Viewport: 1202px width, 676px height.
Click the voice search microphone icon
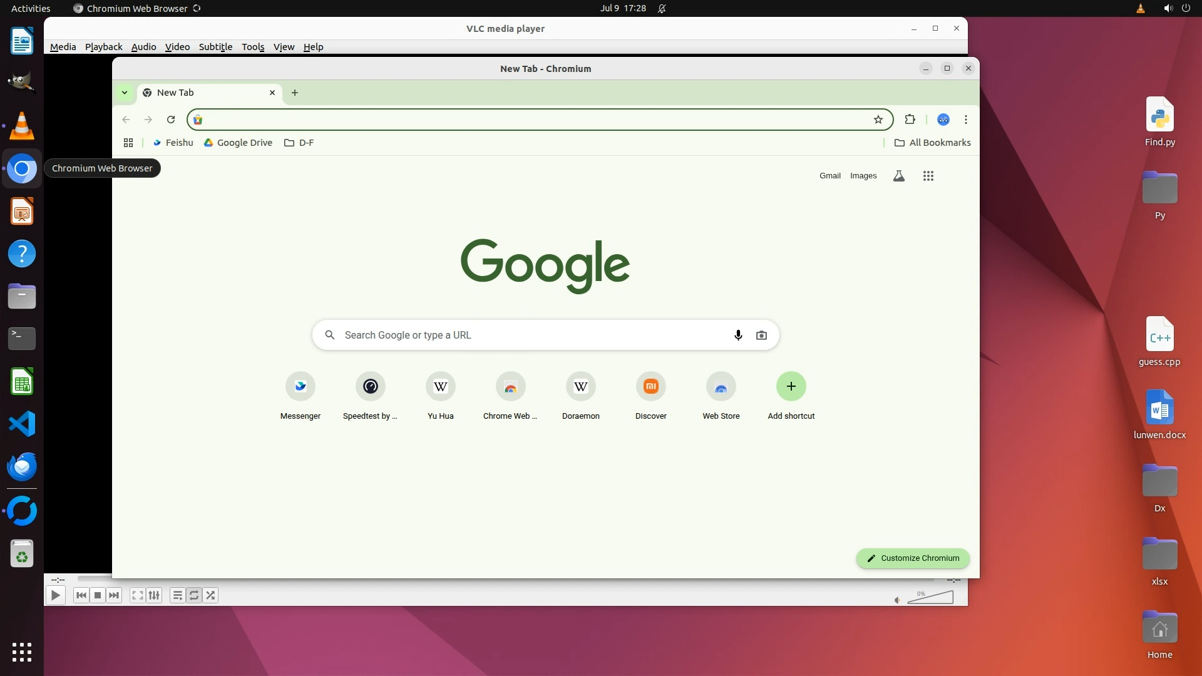738,335
